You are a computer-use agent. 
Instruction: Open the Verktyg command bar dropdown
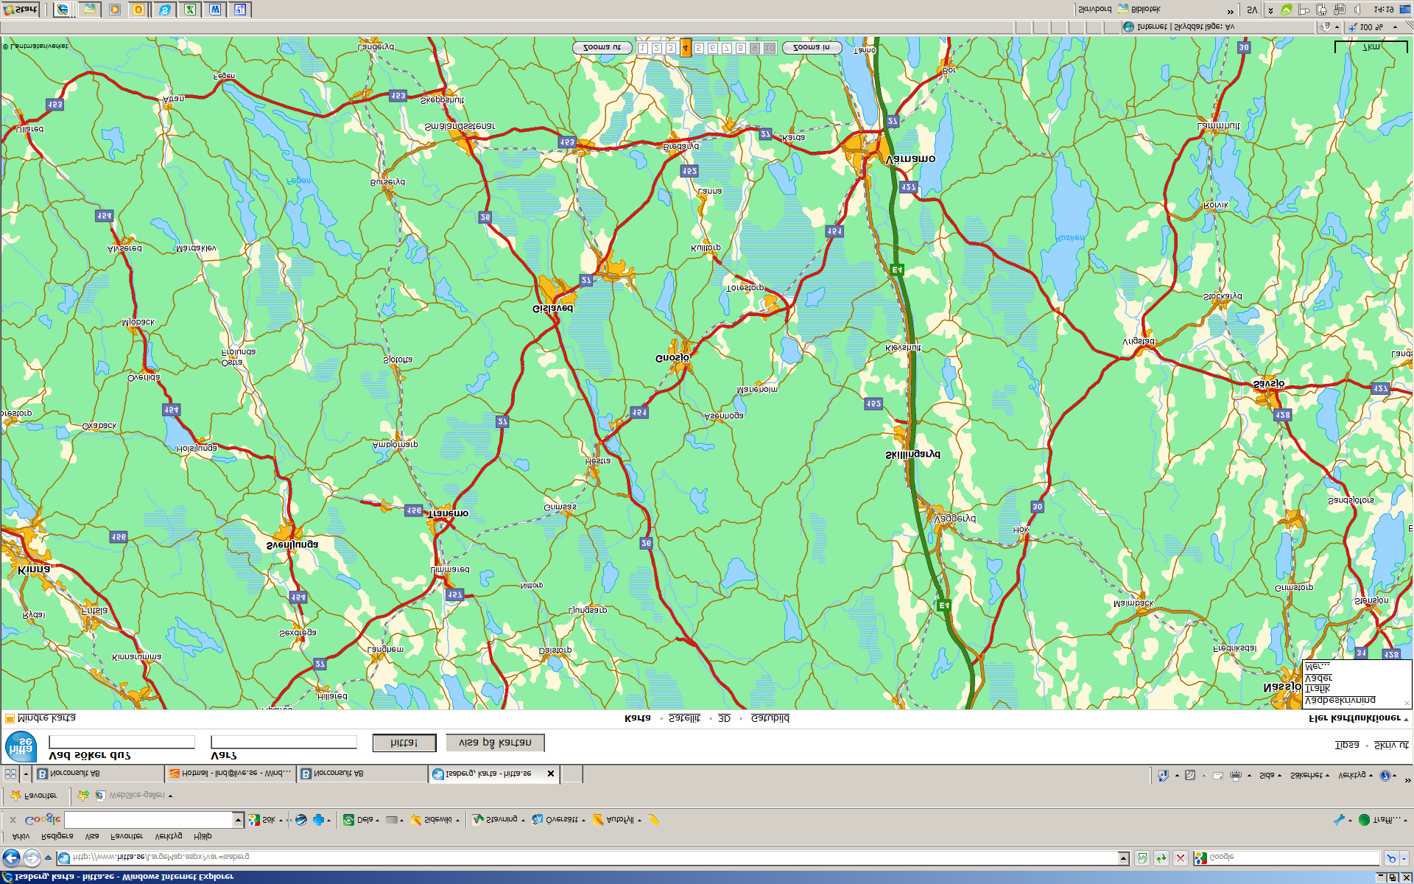coord(1355,775)
